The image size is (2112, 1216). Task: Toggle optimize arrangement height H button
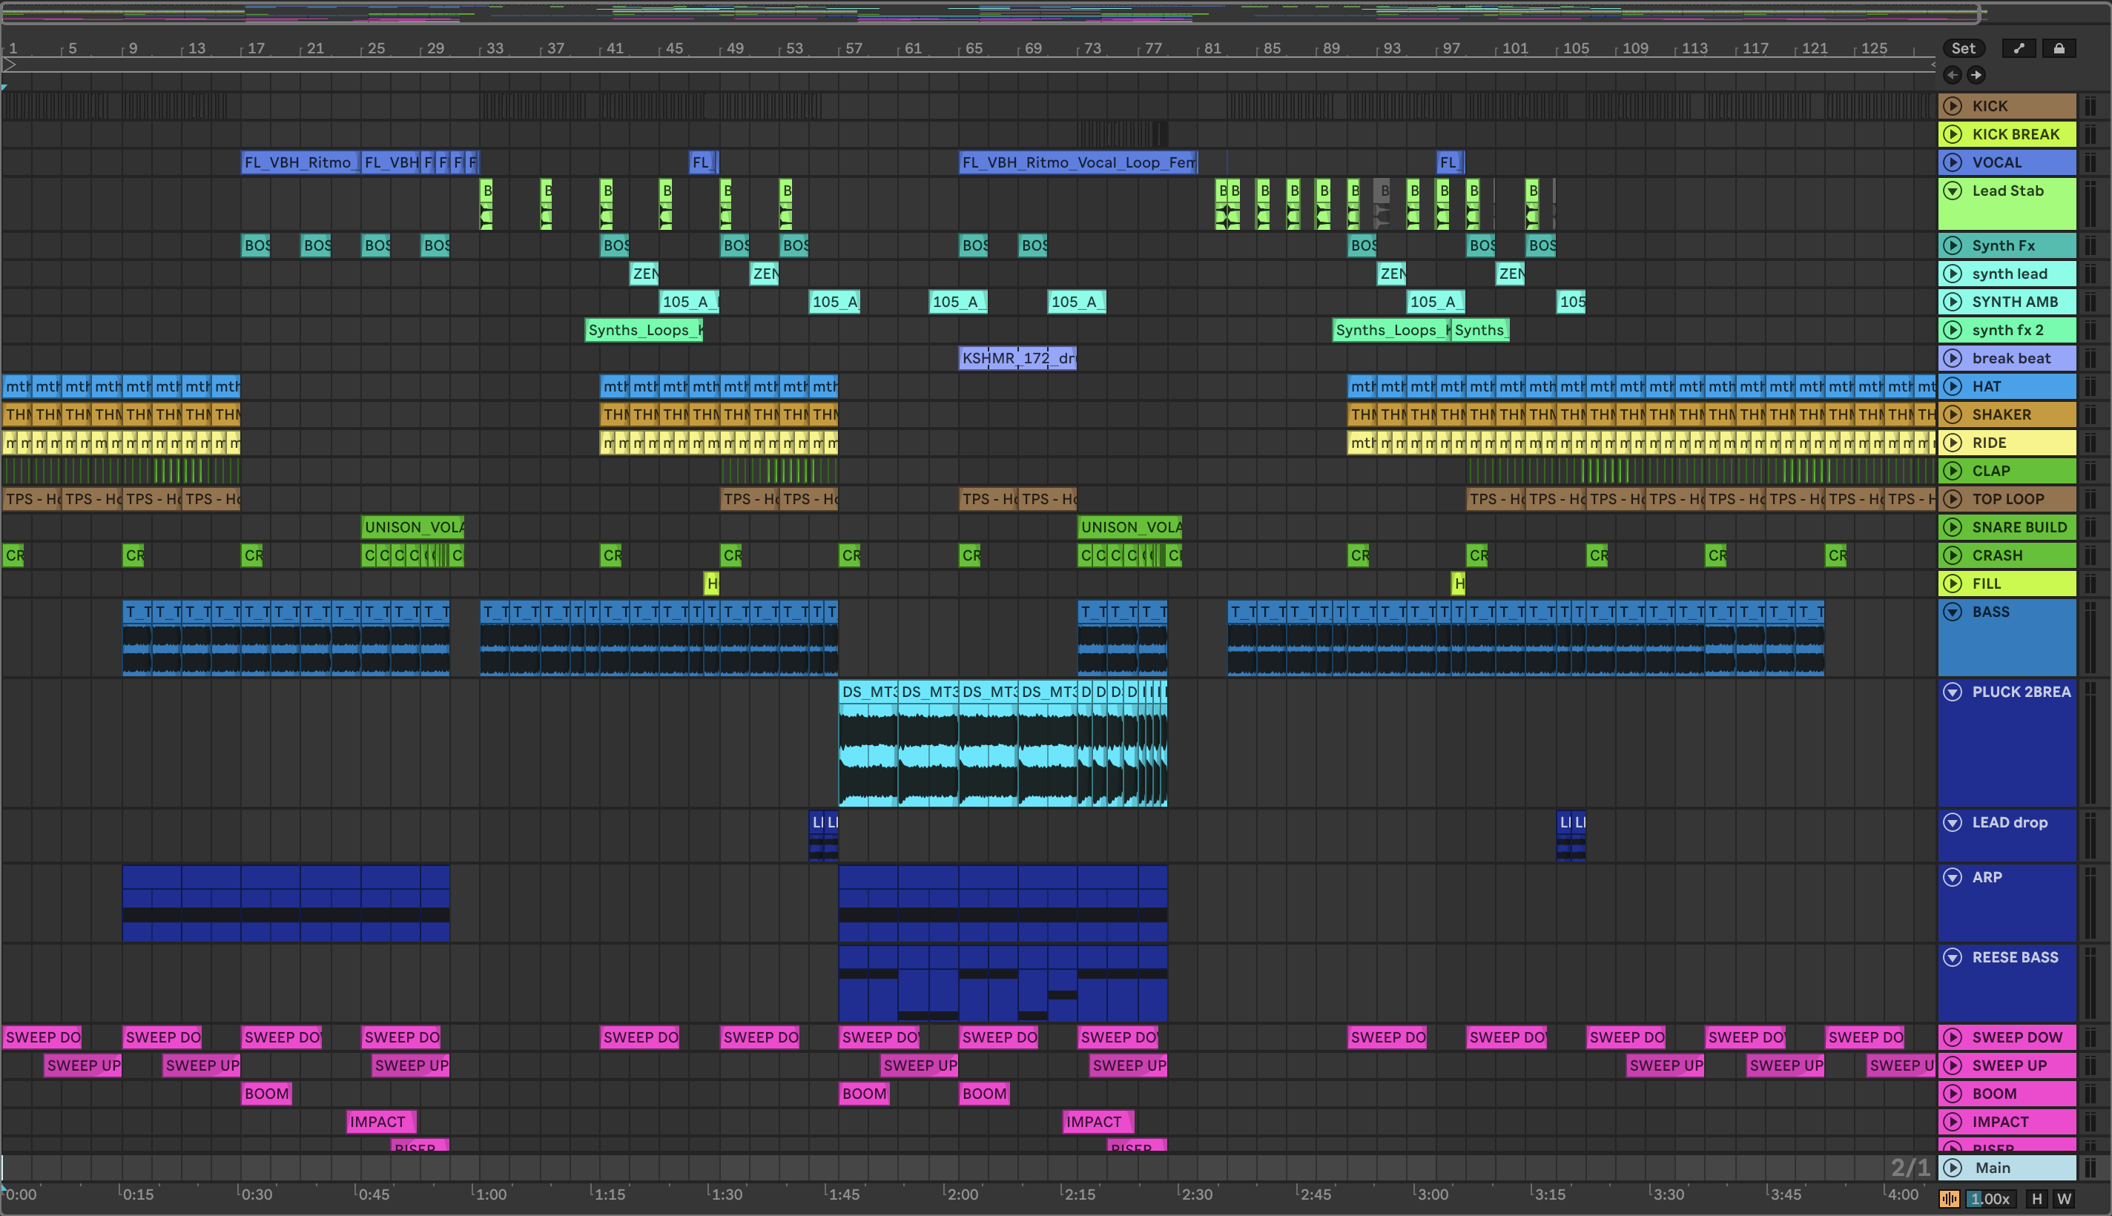coord(2037,1198)
